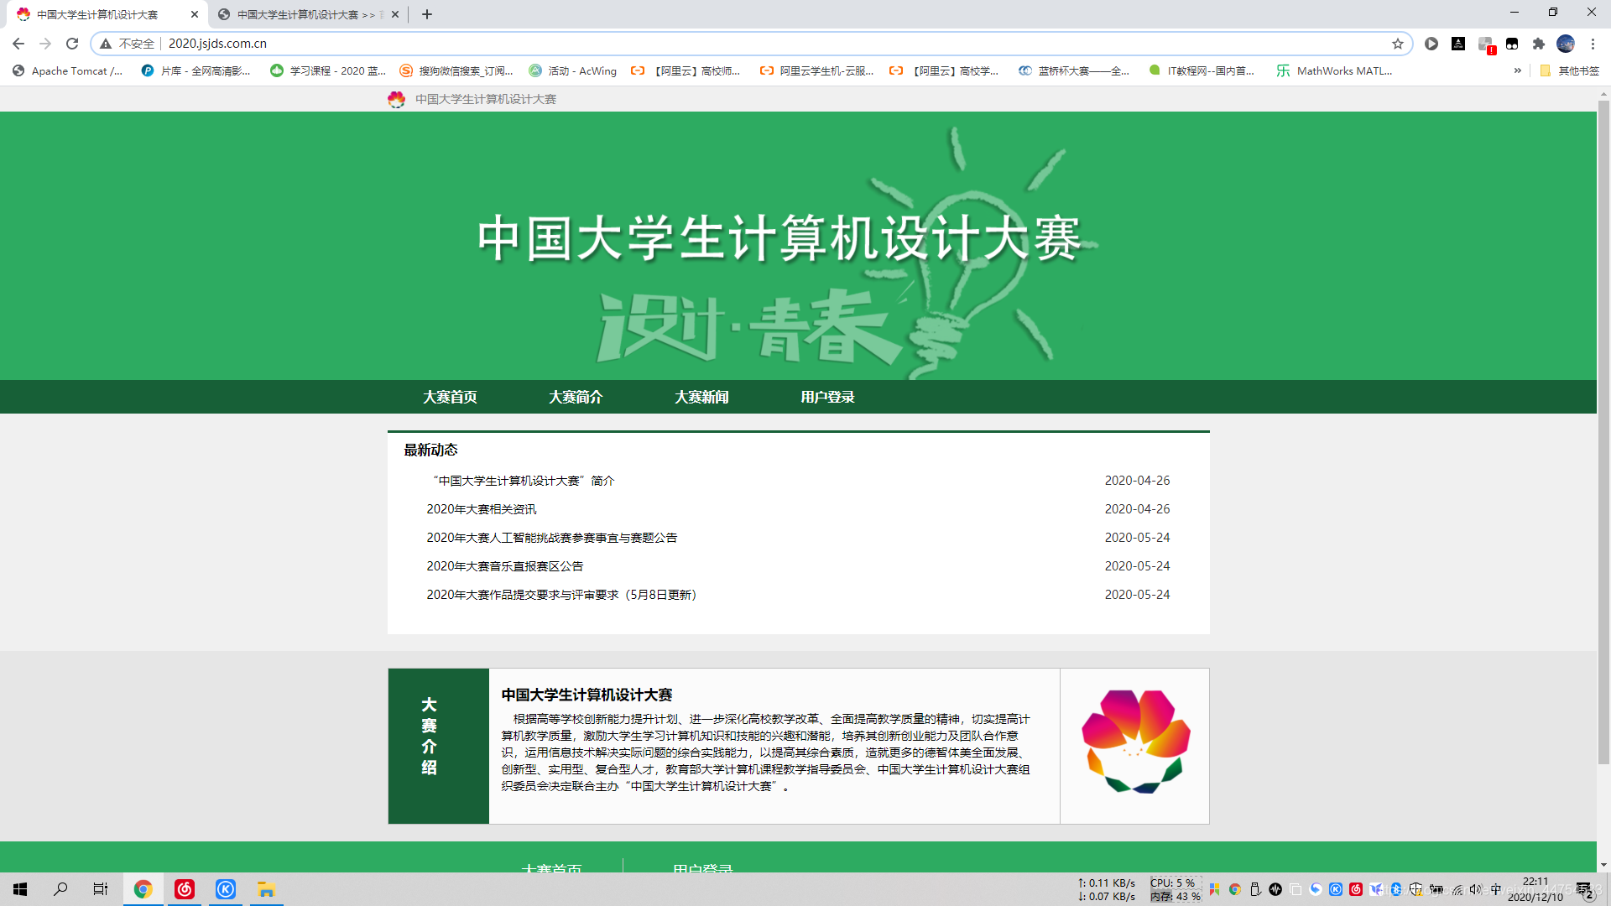
Task: Open 用户登录 in the navigation bar
Action: click(827, 397)
